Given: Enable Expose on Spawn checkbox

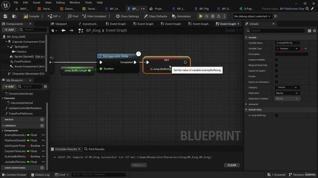Looking at the screenshot, I should click(276, 71).
